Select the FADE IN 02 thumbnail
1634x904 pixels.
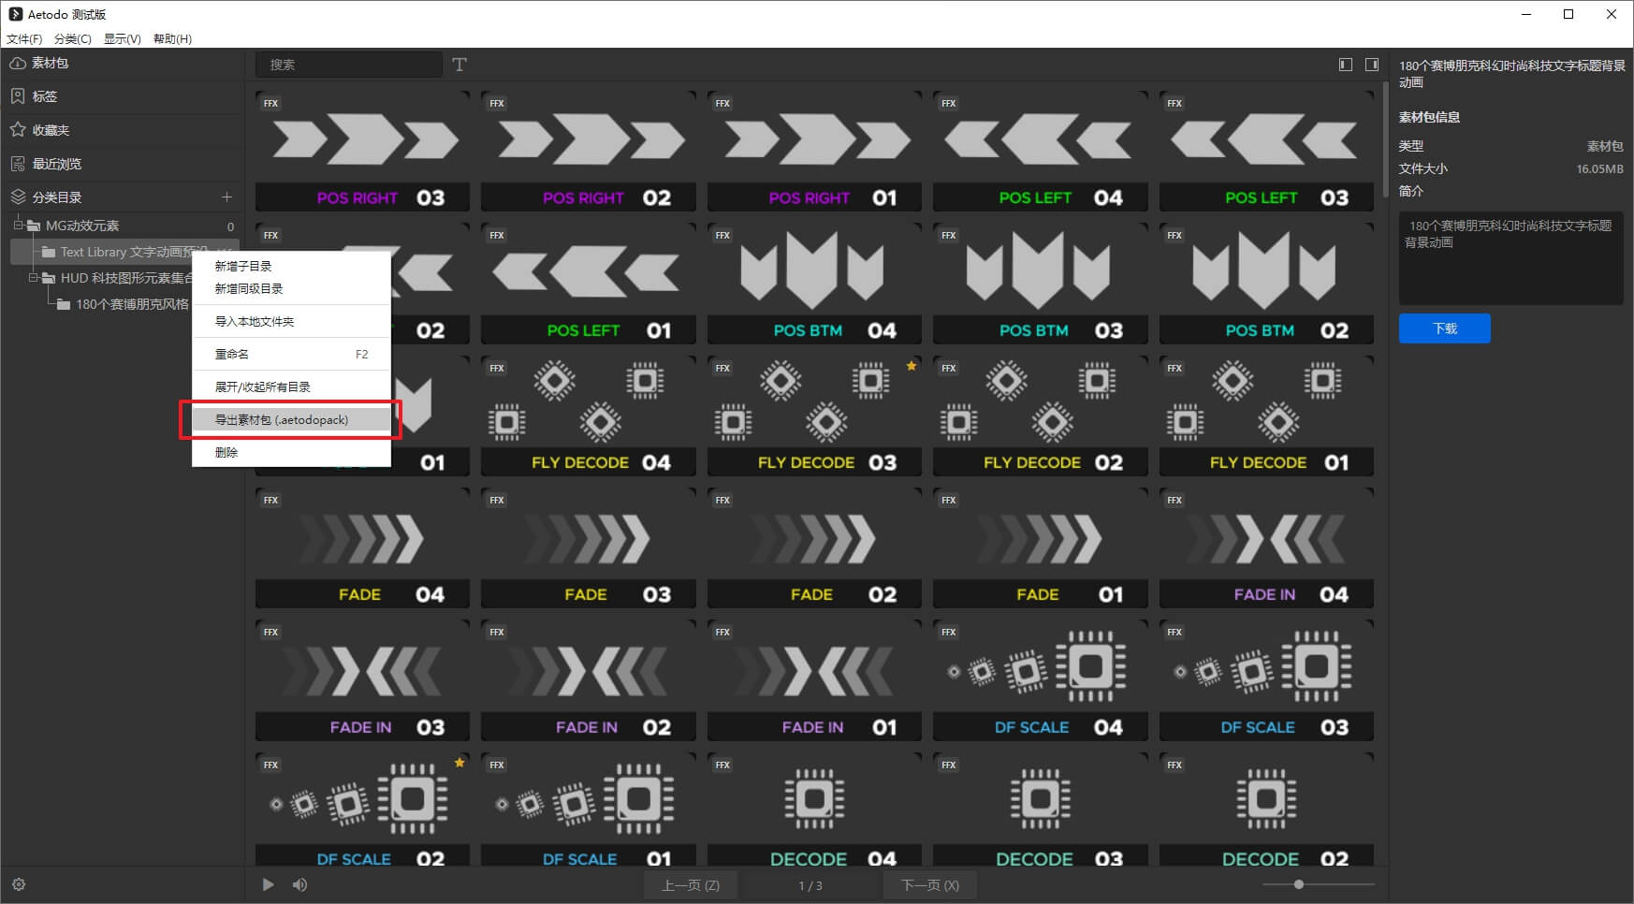point(588,680)
